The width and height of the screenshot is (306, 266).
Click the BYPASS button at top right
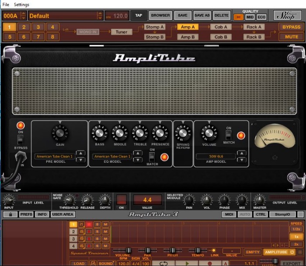point(292,27)
